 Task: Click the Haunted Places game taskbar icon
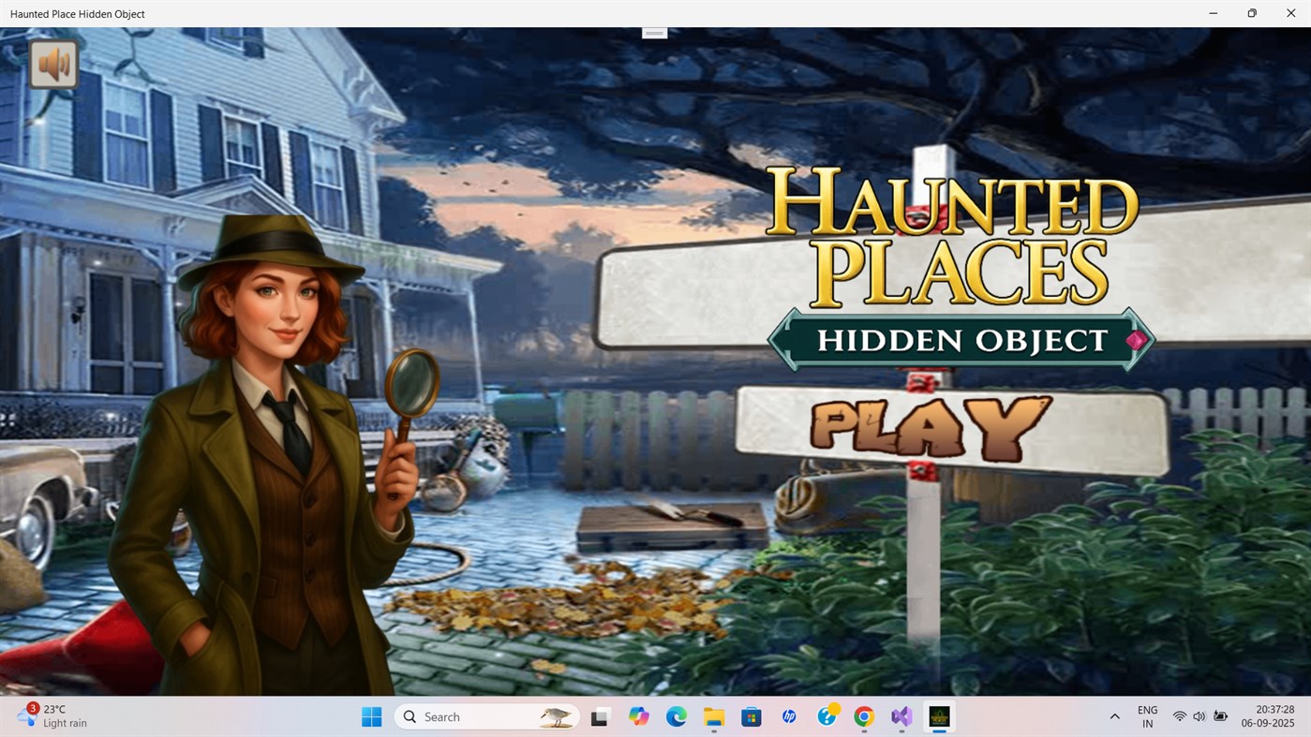pyautogui.click(x=938, y=716)
